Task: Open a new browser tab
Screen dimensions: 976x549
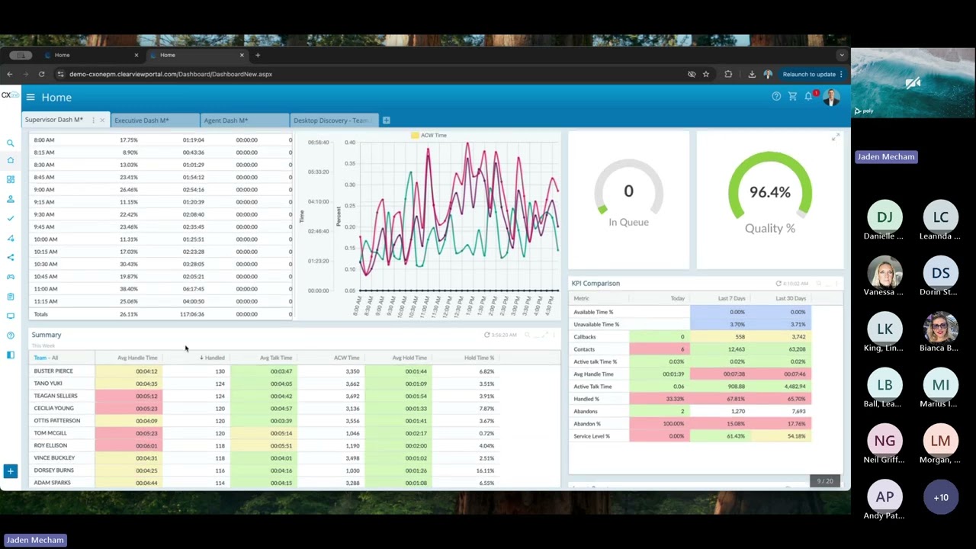Action: tap(258, 55)
